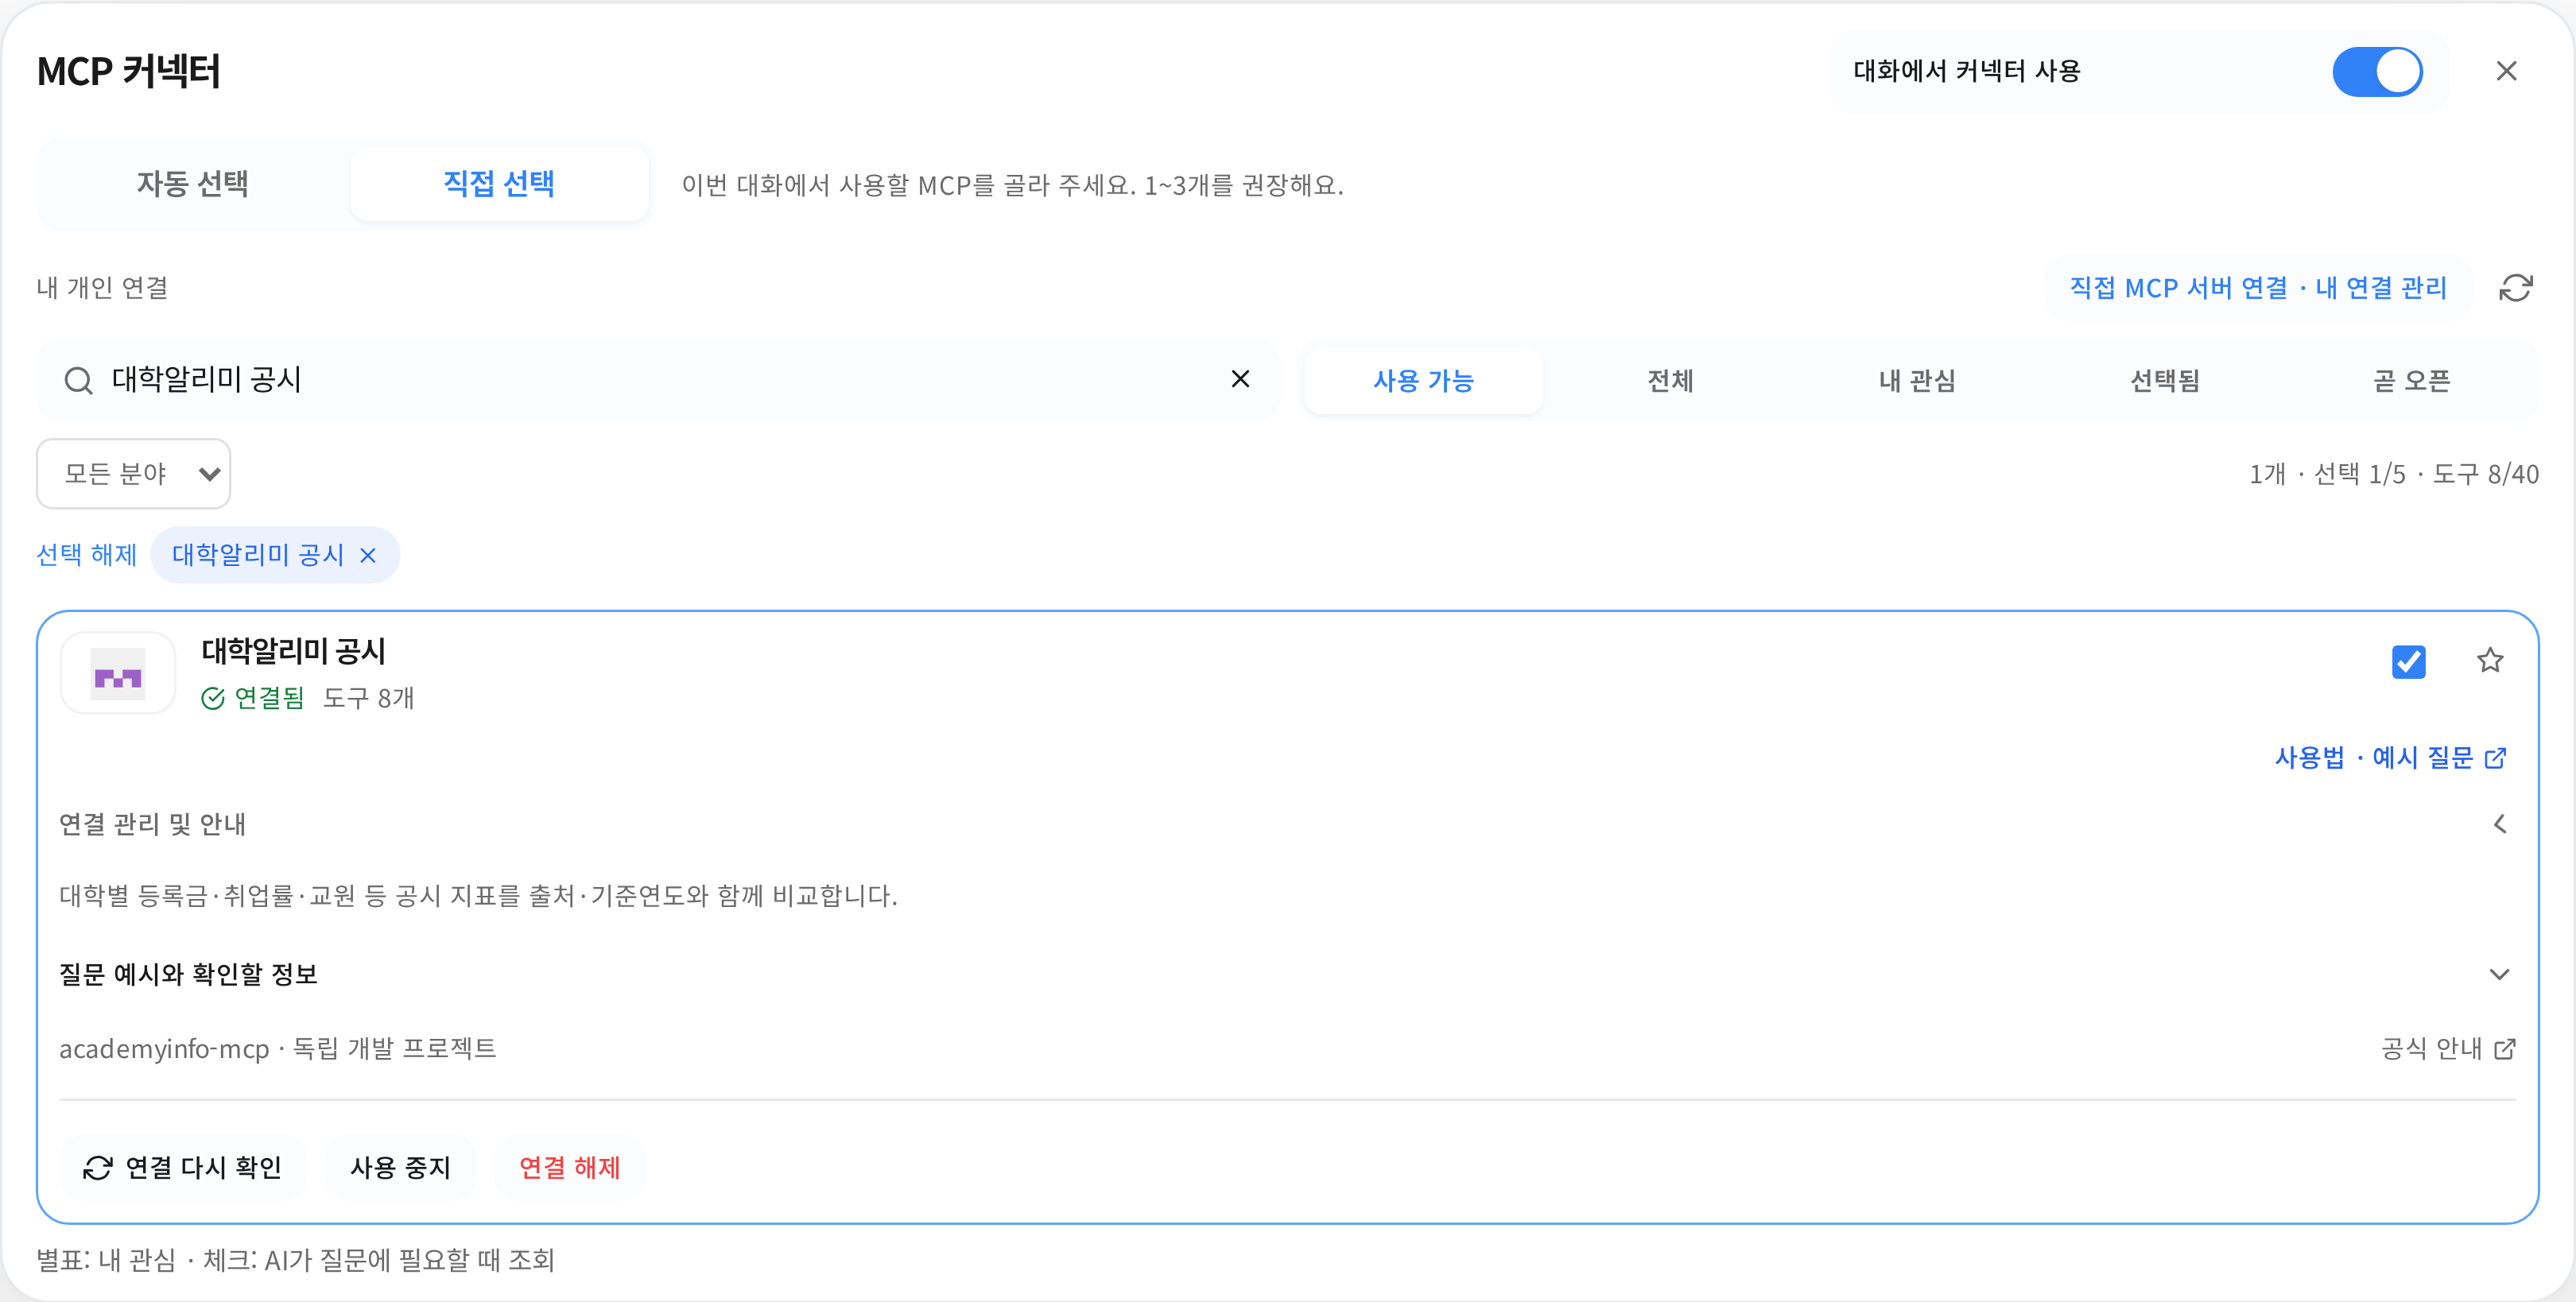Click 선택 해제 link

click(87, 555)
